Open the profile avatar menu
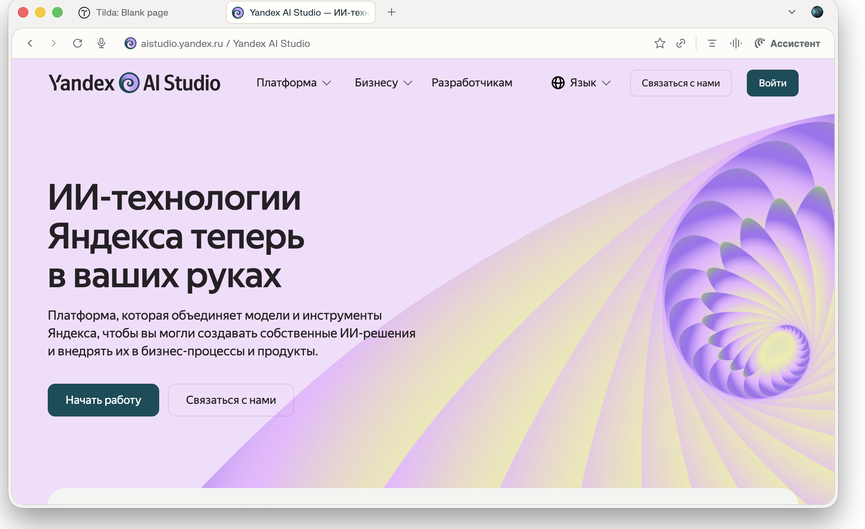The width and height of the screenshot is (865, 529). pos(817,12)
